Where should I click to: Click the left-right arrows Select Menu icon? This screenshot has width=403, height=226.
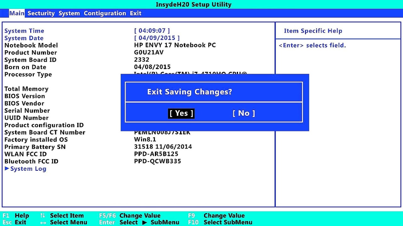point(43,223)
